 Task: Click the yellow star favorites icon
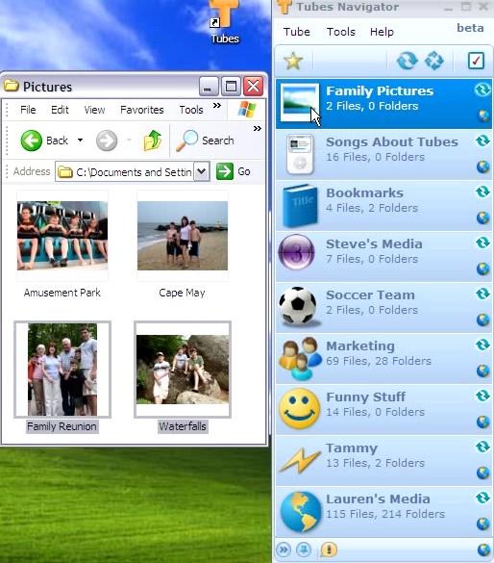(293, 61)
